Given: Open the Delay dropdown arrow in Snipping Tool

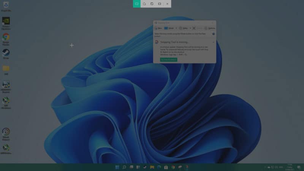Looking at the screenshot, I should click(190, 28).
